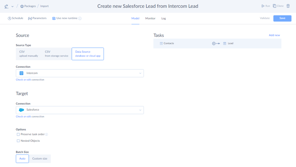Enable Nested Objects checkbox

[x=18, y=141]
